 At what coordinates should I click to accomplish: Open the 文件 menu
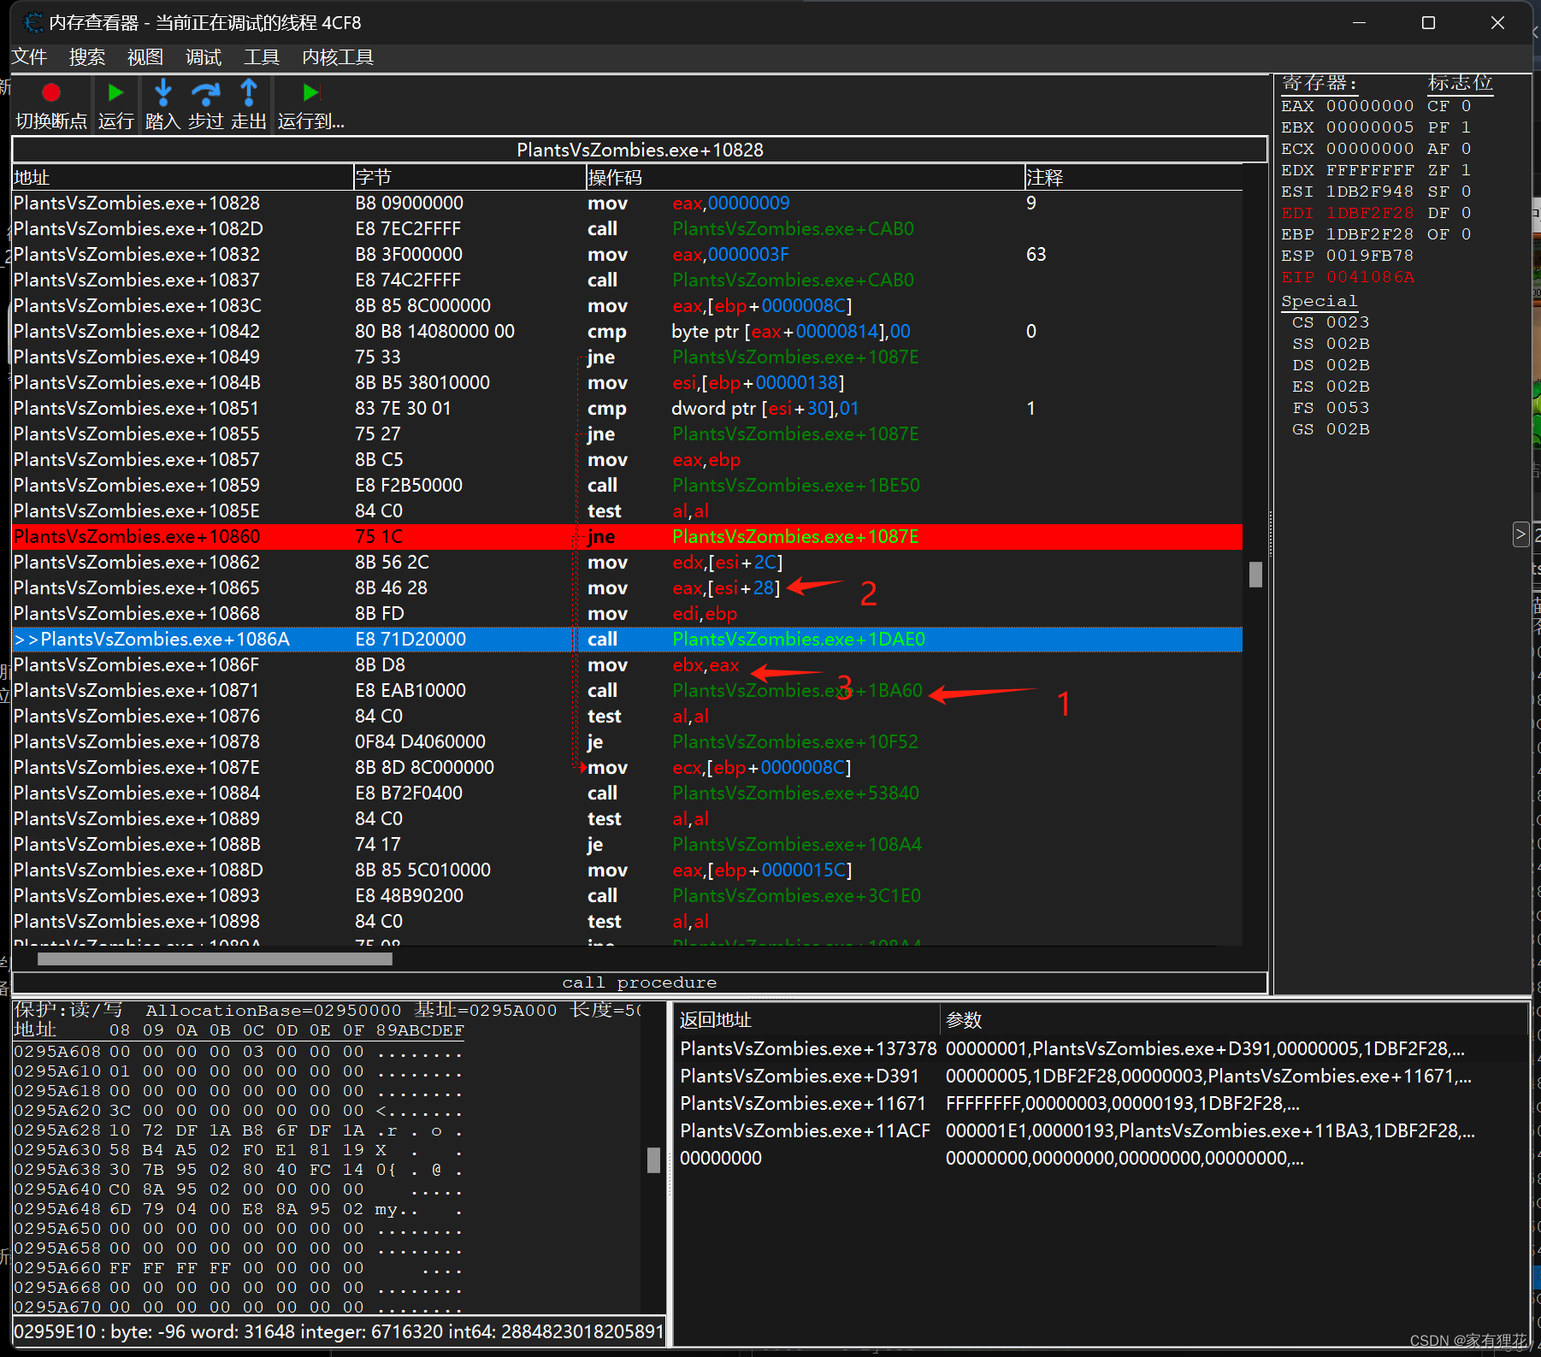point(29,57)
